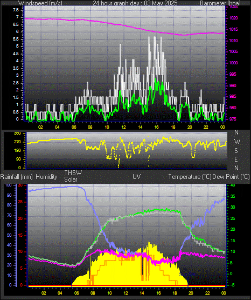Viewport: 251px width, 300px height.
Task: Select the 70 humidity axis value
Action: coord(9,215)
